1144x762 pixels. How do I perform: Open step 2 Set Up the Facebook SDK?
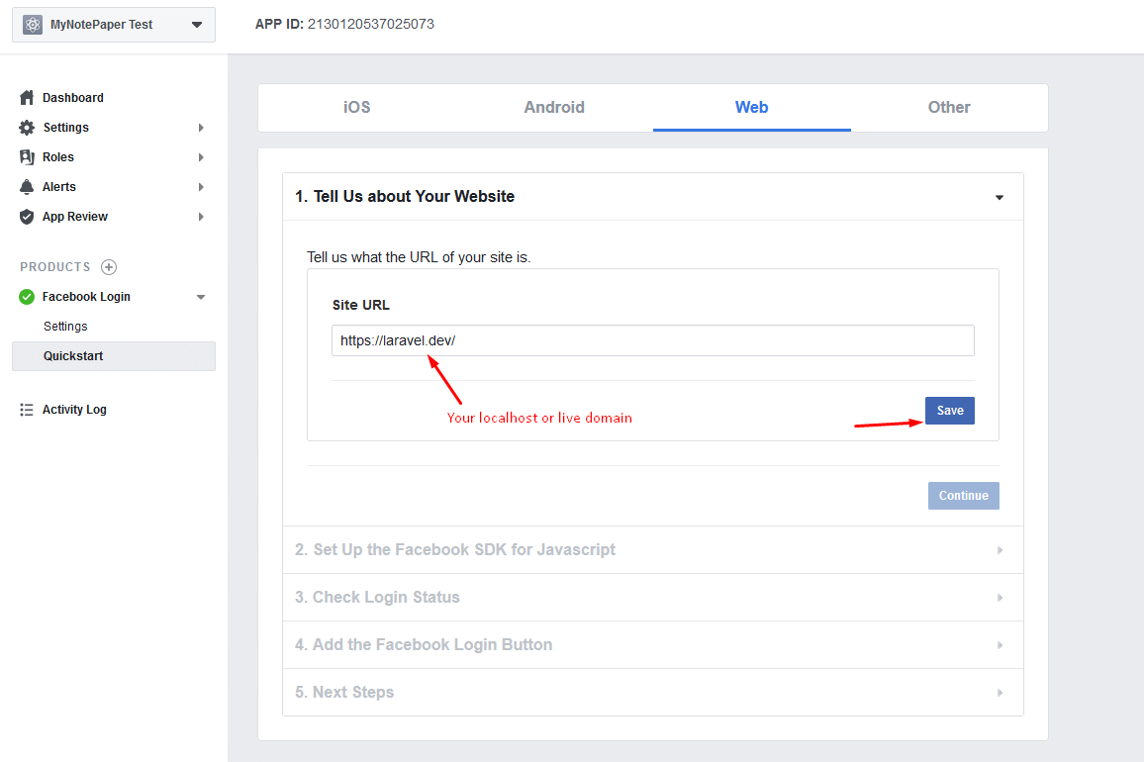[653, 549]
